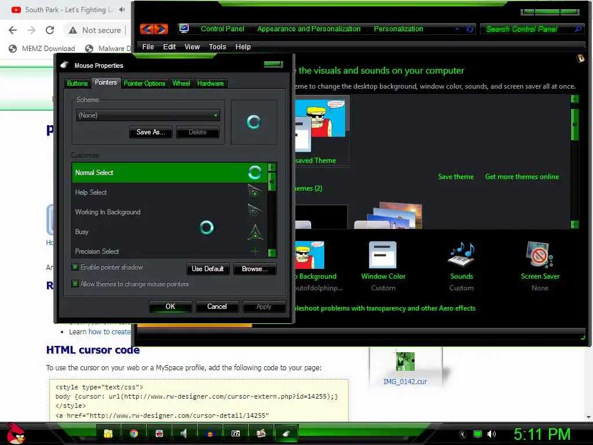
Task: Toggle Enable pointer shadow checkbox
Action: (75, 267)
